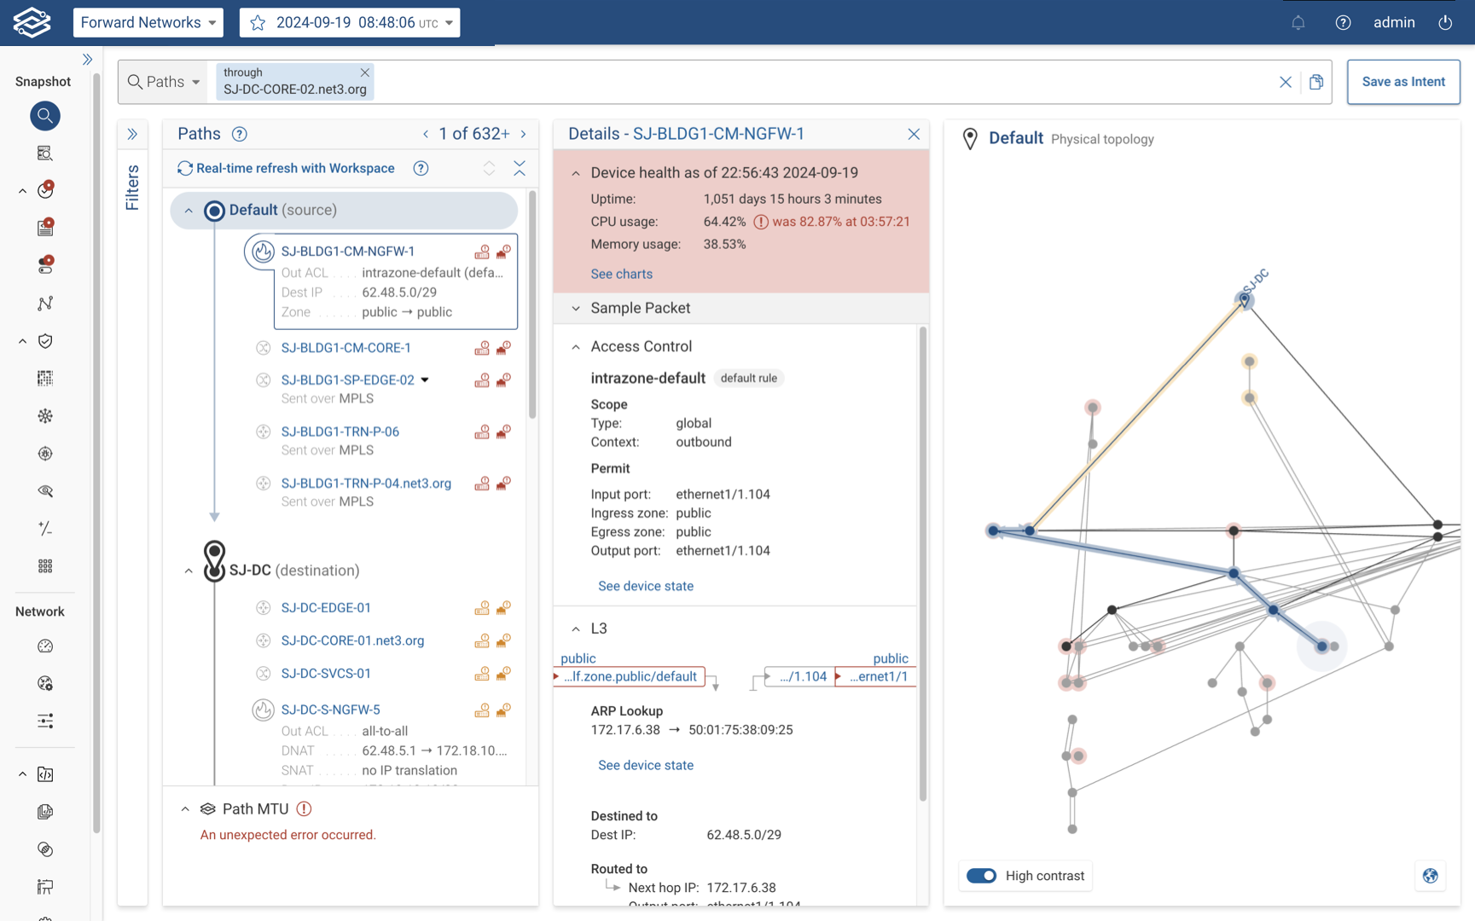Click the logout power icon

tap(1445, 23)
